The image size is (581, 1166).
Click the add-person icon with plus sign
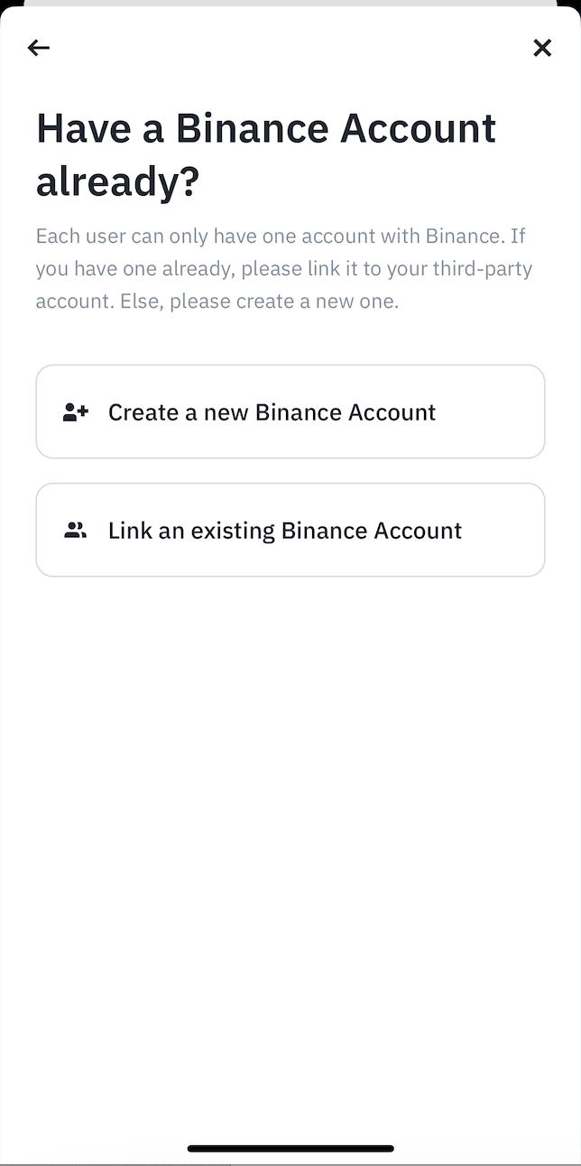click(76, 412)
